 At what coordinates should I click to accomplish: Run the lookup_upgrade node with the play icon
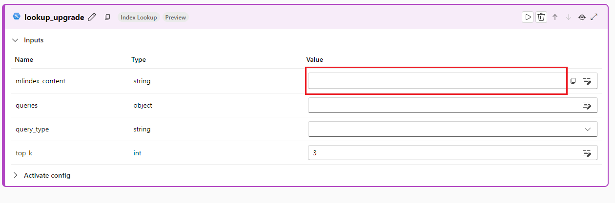click(528, 17)
